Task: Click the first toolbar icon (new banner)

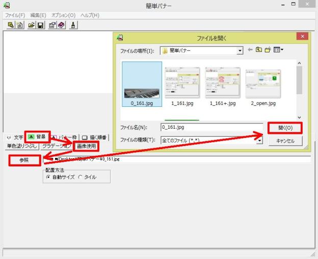Action: point(11,25)
